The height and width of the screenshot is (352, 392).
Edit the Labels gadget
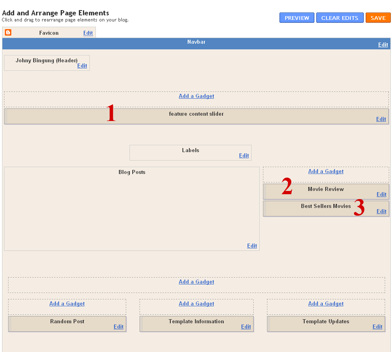pyautogui.click(x=244, y=156)
